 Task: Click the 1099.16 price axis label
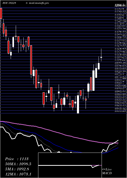[120, 63]
